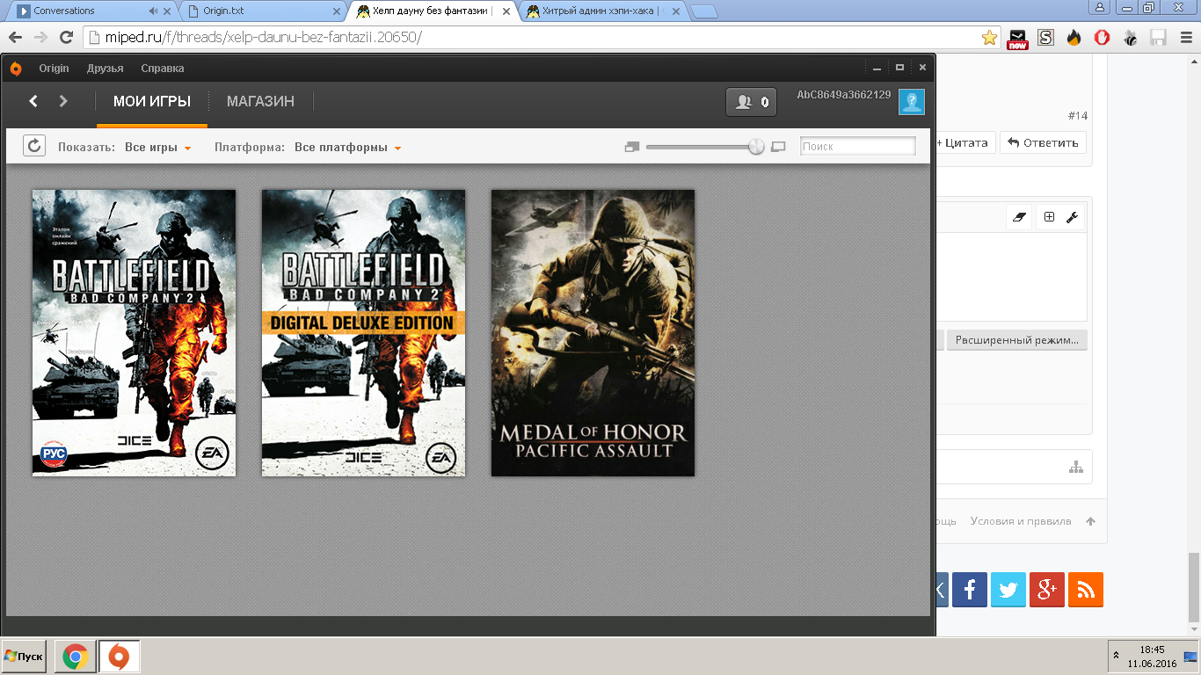Close the Conversations browser tab
The height and width of the screenshot is (675, 1201).
[x=168, y=11]
